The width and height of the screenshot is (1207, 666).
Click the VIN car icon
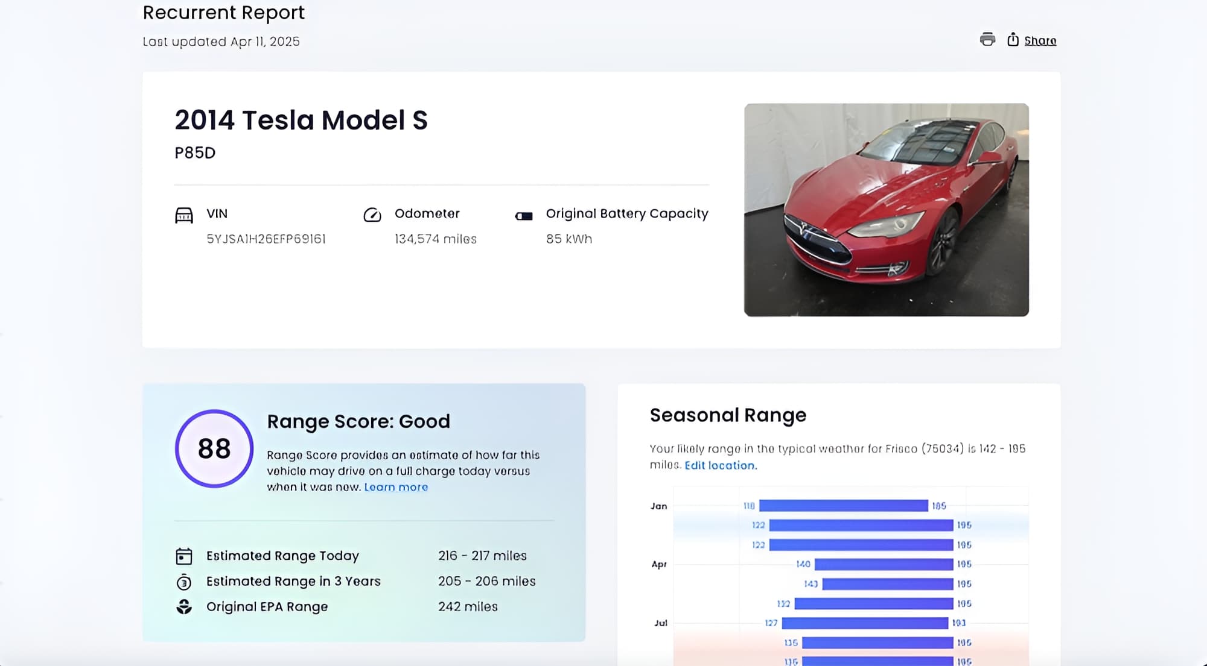tap(184, 215)
